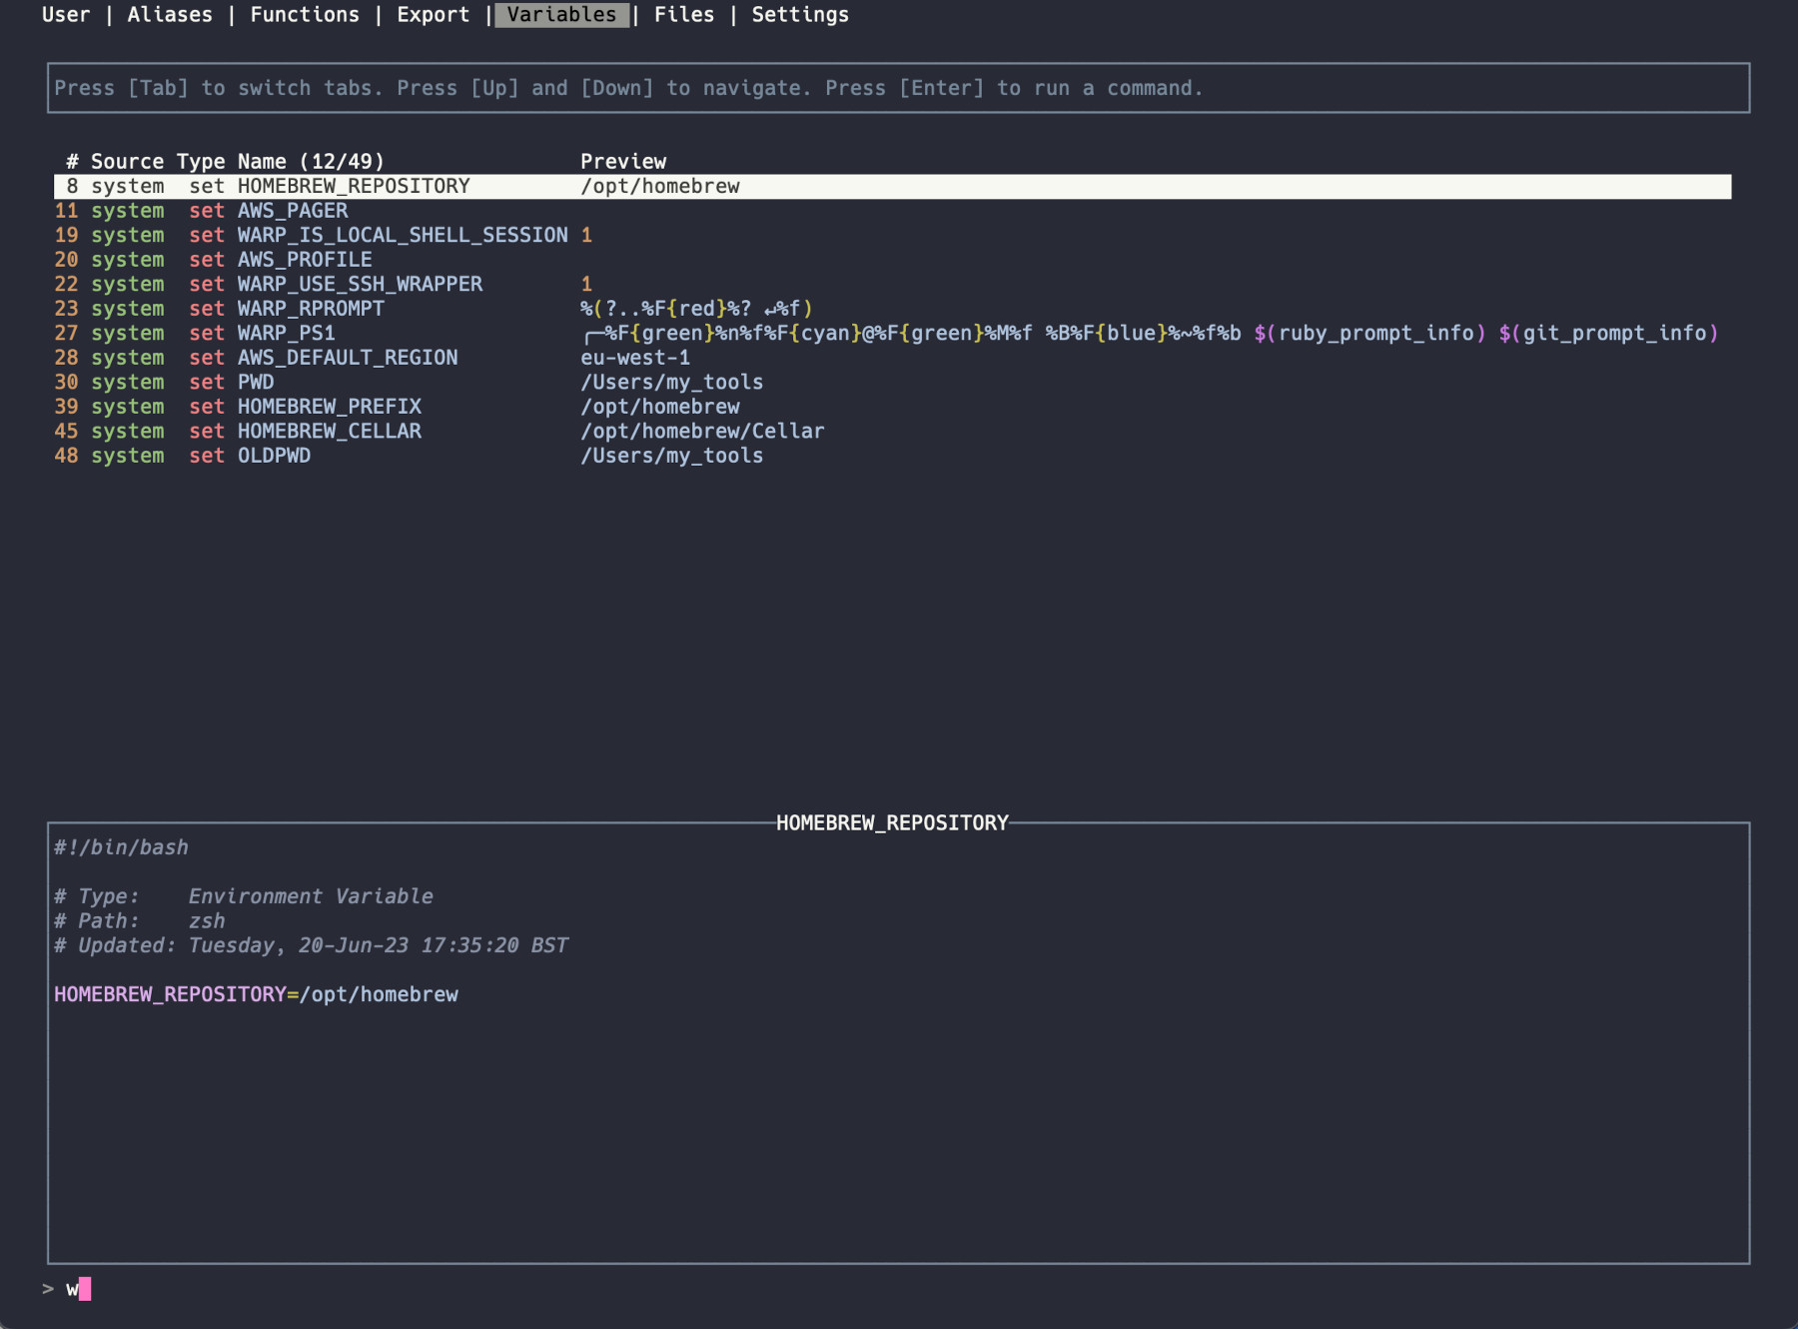Open the Files tab
Image resolution: width=1798 pixels, height=1329 pixels.
coord(683,15)
